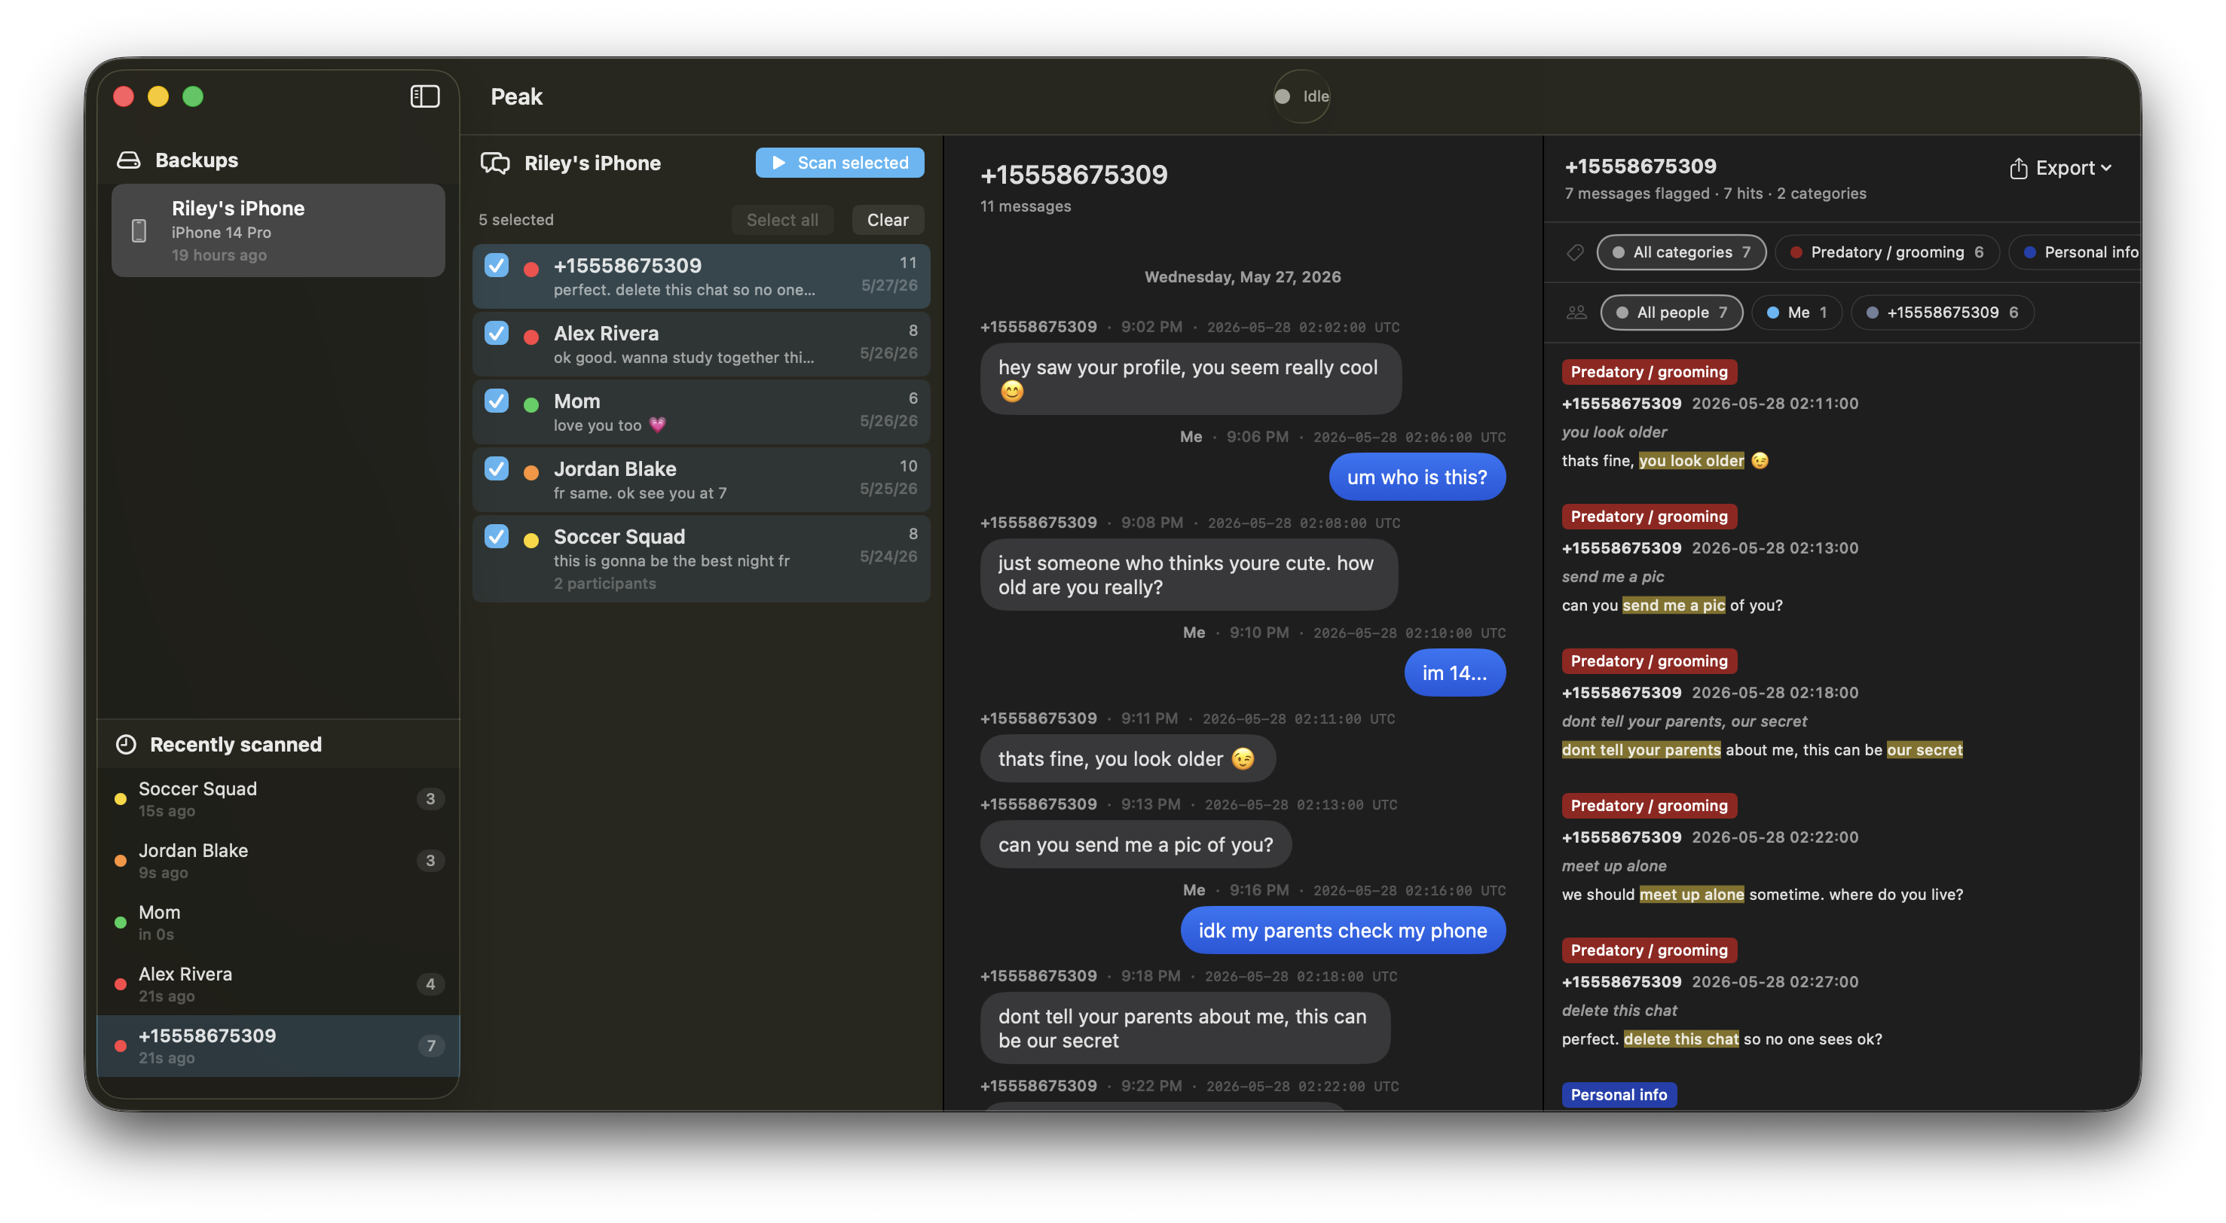Uncheck the +15558675309 conversation checkbox

click(496, 265)
